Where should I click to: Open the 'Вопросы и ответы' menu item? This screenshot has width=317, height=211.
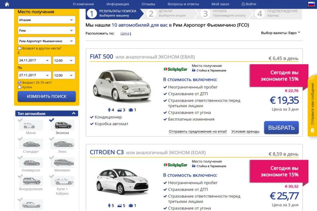click(183, 4)
